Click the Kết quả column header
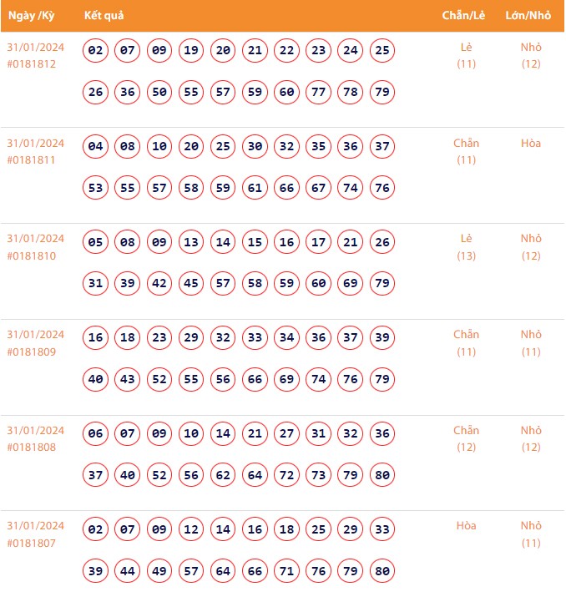Screen dimensions: 566x602 click(106, 17)
